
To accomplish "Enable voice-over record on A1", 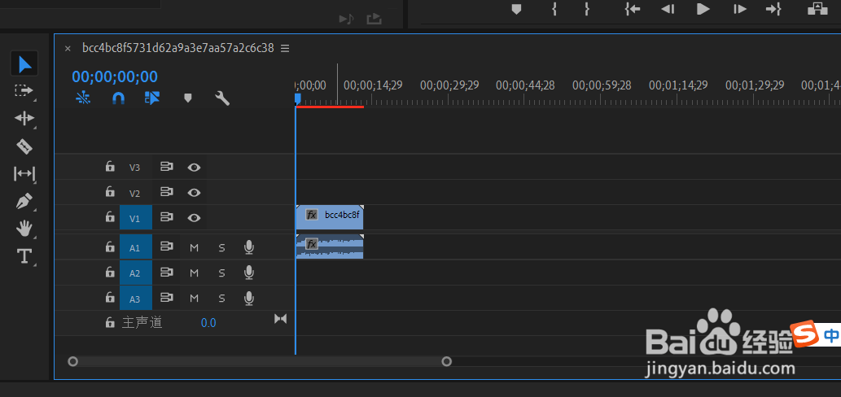I will click(249, 247).
